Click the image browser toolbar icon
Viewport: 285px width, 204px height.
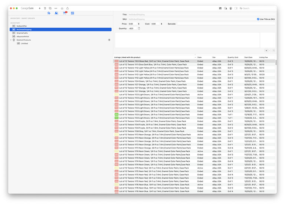point(220,8)
